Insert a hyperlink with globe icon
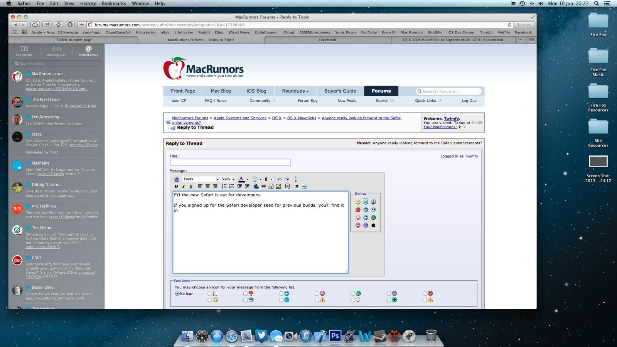617x347 pixels. (256, 186)
